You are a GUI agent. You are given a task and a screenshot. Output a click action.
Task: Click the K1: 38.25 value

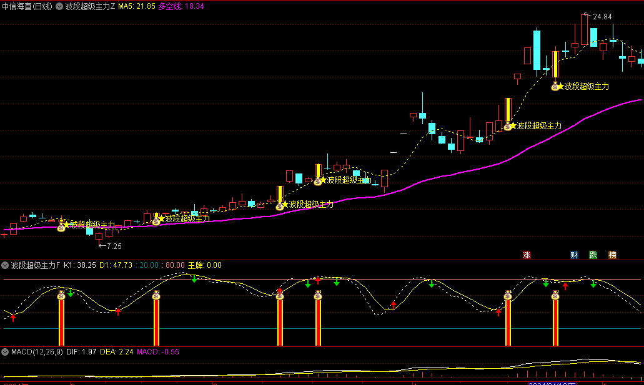pyautogui.click(x=80, y=265)
